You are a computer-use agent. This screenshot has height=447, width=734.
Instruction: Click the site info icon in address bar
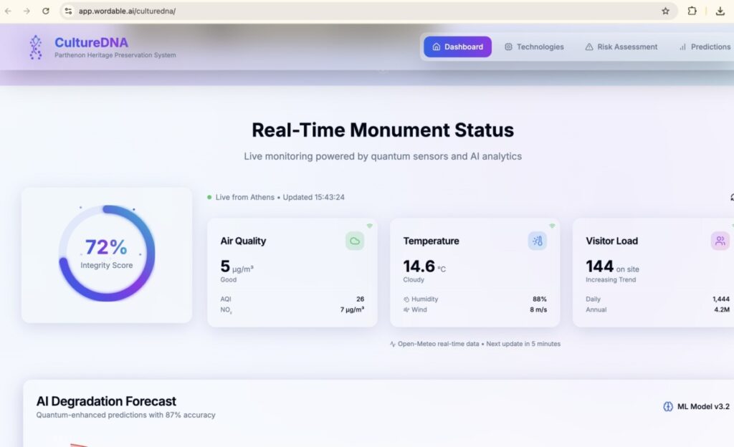tap(68, 11)
